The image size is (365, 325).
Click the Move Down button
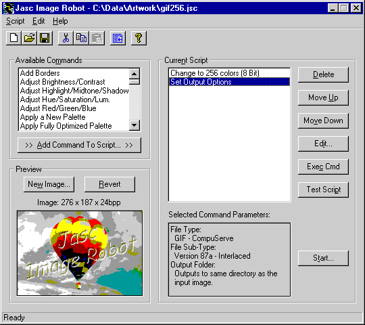click(323, 121)
